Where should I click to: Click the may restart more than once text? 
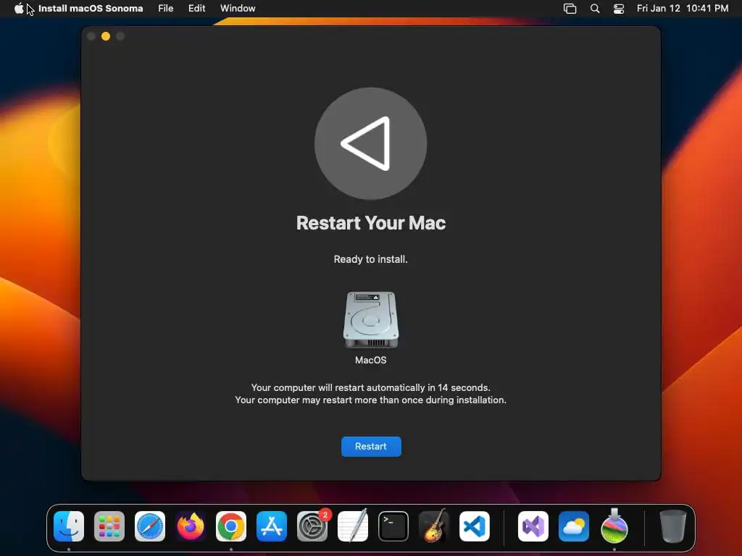click(x=370, y=400)
